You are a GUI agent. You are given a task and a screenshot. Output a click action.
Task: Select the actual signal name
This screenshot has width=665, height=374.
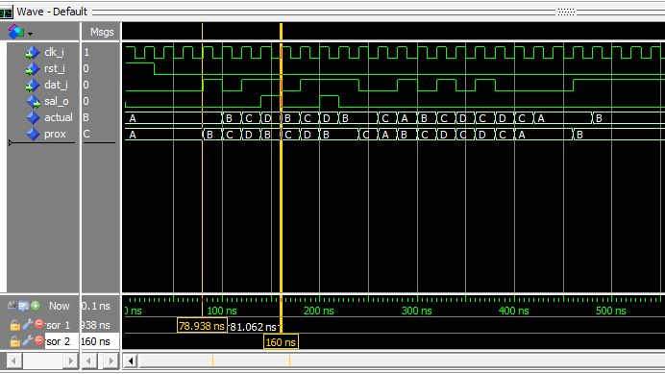59,117
